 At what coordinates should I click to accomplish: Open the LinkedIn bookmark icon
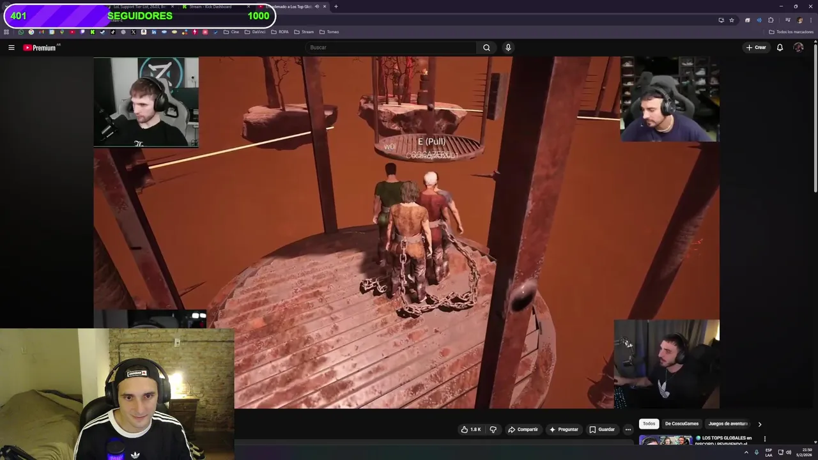pyautogui.click(x=154, y=32)
